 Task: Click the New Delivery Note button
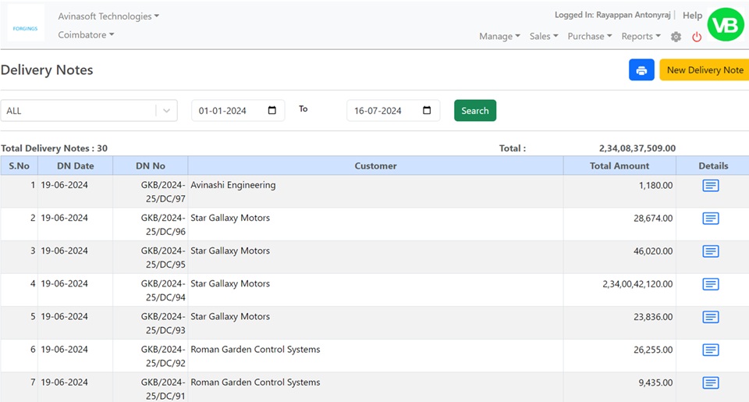point(704,70)
